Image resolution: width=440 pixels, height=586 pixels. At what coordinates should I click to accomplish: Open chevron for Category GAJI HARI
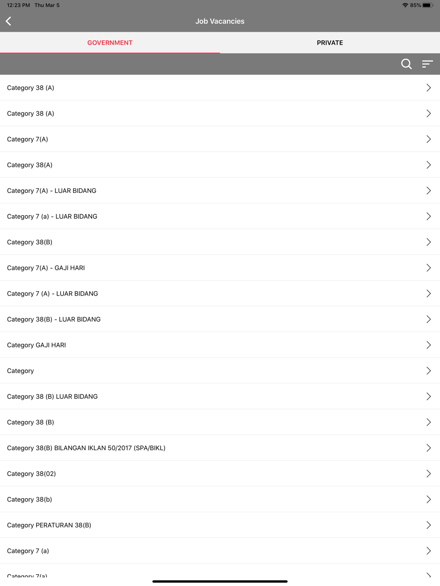(429, 345)
